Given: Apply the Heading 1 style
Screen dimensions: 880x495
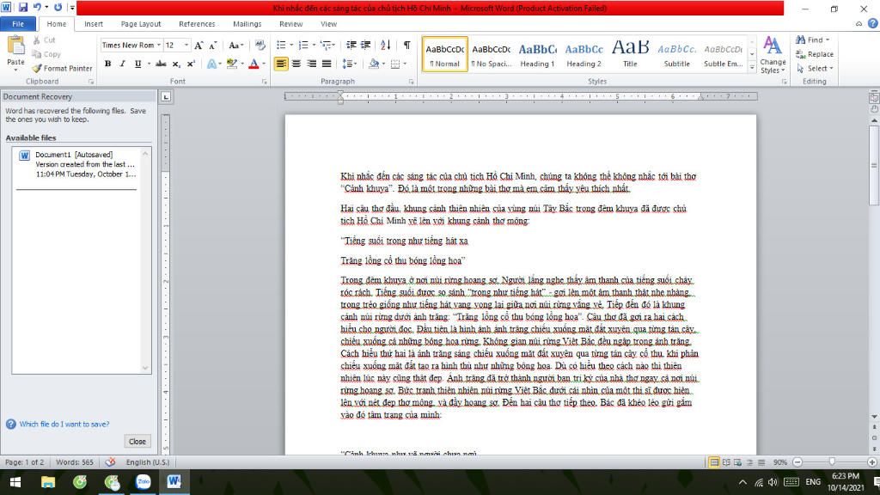Looking at the screenshot, I should point(537,54).
